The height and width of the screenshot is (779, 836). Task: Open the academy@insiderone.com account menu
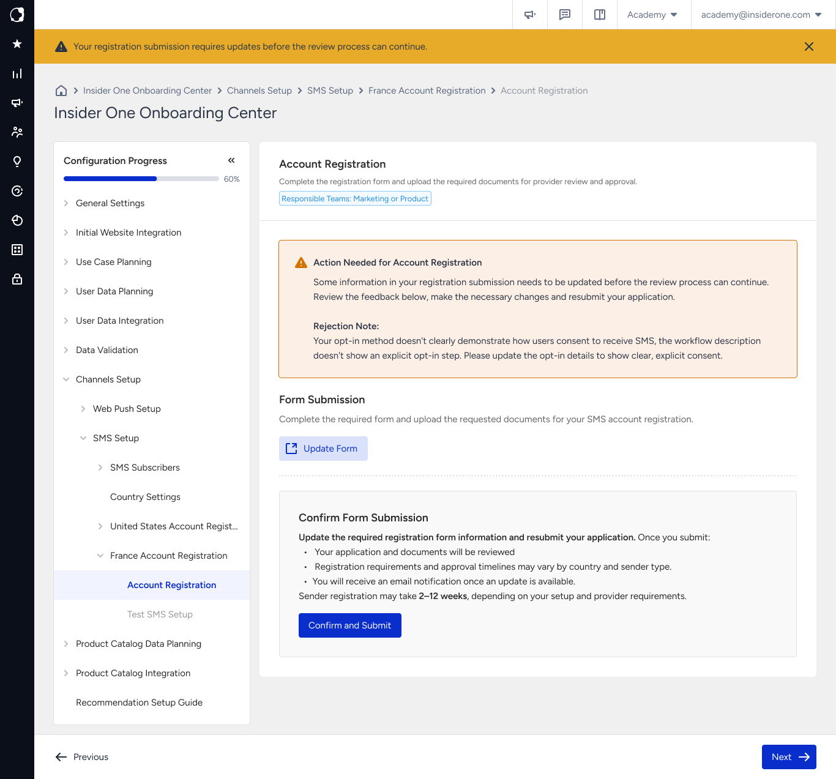pyautogui.click(x=761, y=15)
